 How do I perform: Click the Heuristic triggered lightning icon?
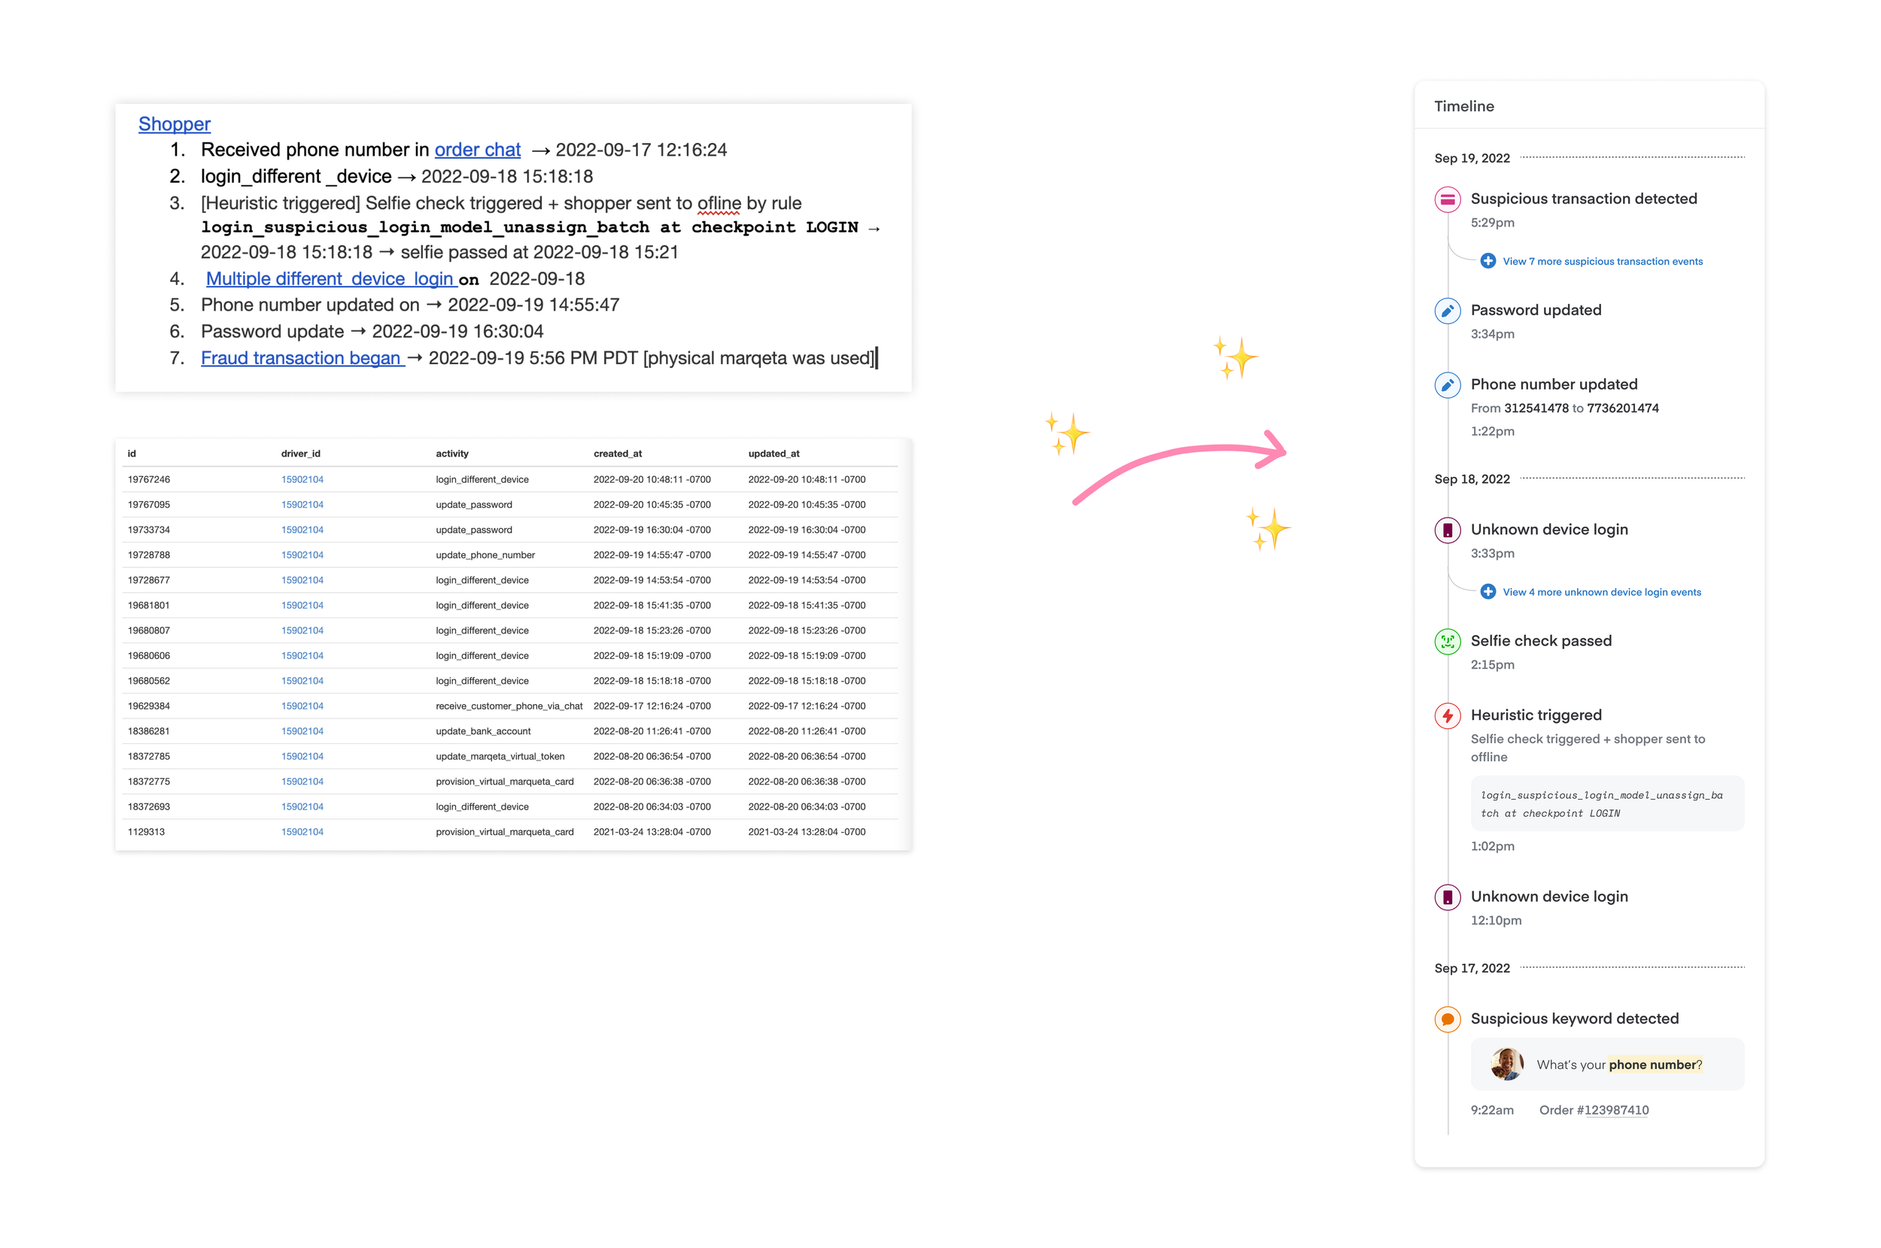1446,715
